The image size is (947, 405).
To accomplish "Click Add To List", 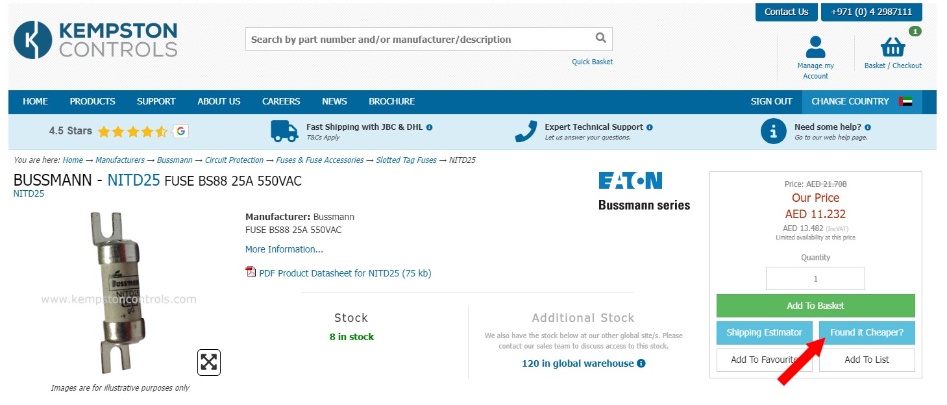I will coord(867,360).
